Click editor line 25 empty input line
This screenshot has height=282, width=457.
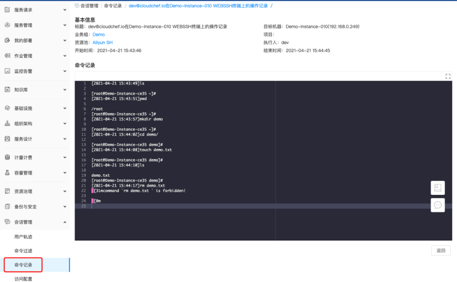coord(264,206)
